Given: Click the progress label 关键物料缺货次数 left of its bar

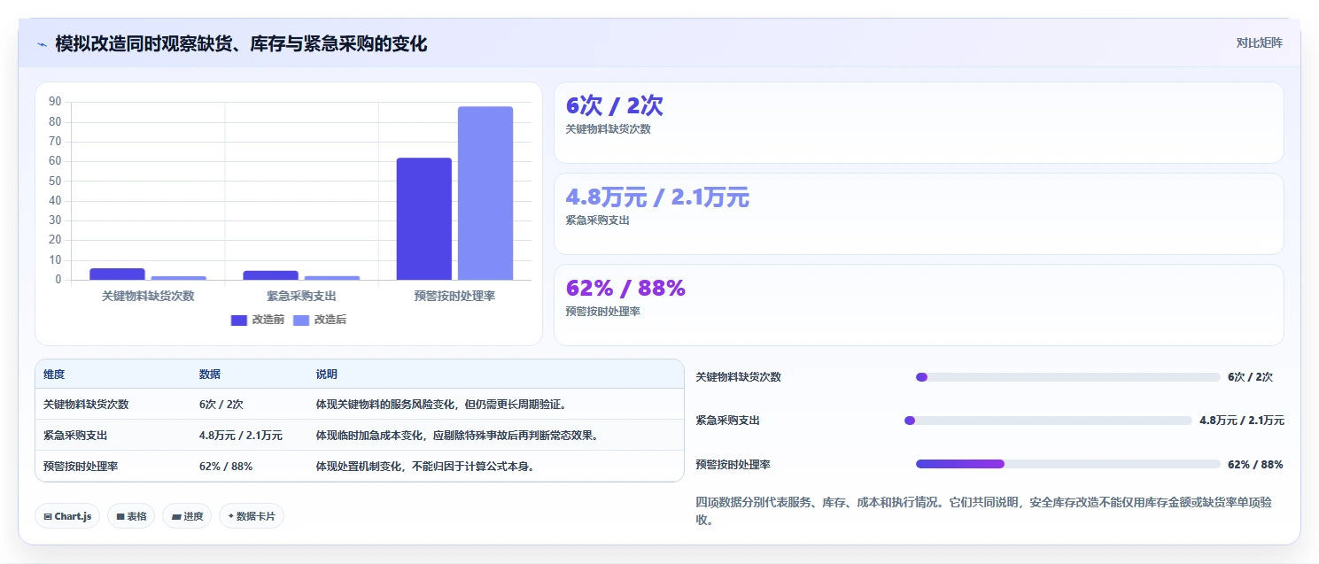Looking at the screenshot, I should pyautogui.click(x=739, y=377).
